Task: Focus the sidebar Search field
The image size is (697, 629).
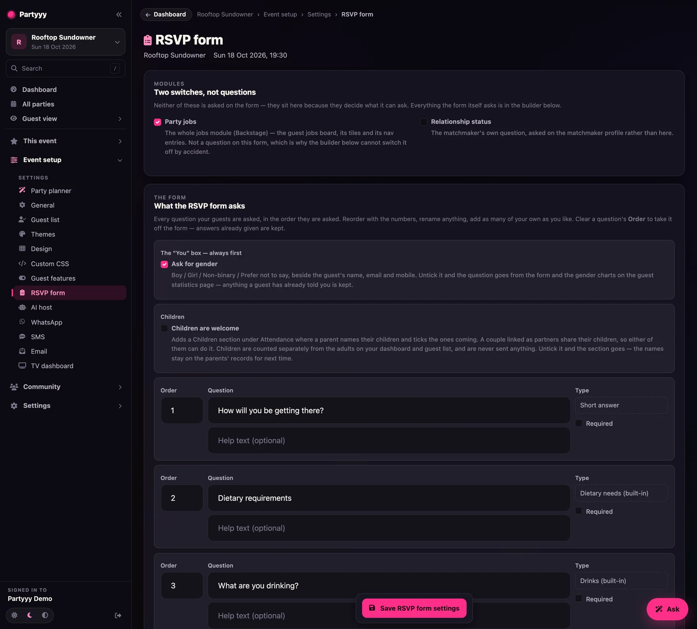Action: 65,68
